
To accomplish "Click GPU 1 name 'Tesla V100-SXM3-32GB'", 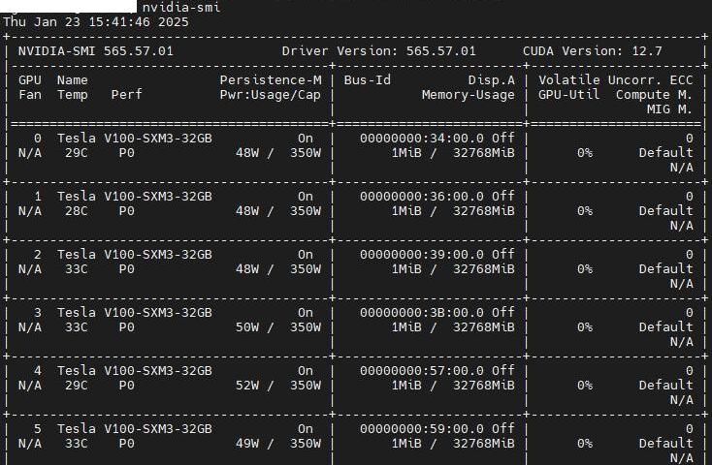I will (135, 196).
